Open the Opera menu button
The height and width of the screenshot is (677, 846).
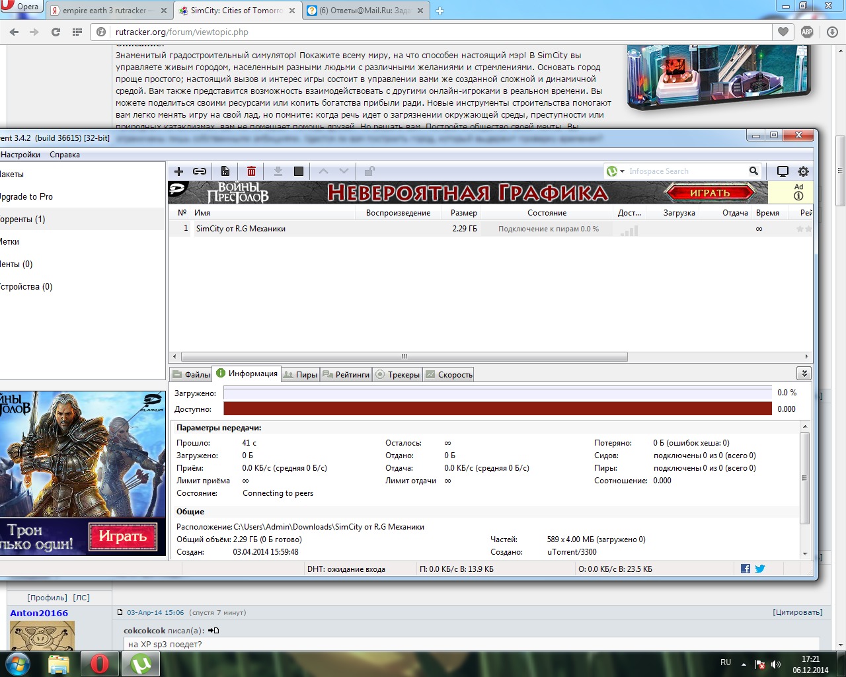(20, 7)
